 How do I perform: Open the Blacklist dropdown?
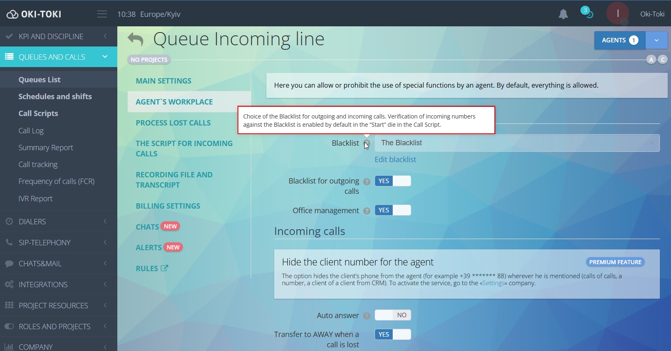tap(517, 143)
